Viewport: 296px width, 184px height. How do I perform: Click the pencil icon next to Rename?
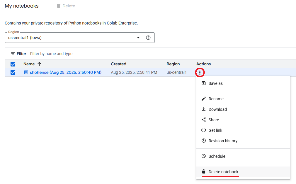pos(204,99)
